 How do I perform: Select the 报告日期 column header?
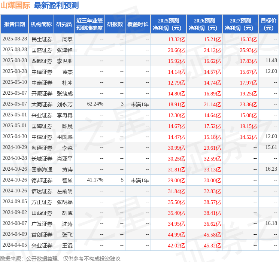coord(14,24)
